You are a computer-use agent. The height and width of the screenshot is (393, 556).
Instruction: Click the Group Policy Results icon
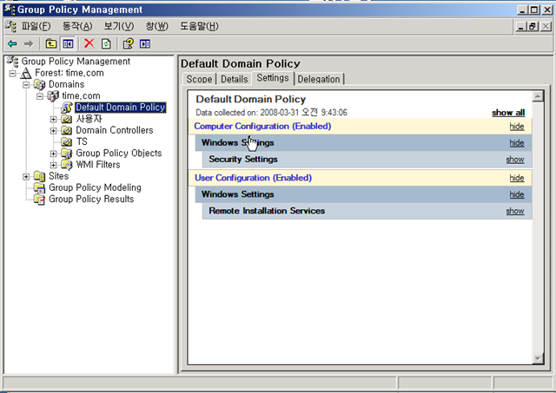39,199
